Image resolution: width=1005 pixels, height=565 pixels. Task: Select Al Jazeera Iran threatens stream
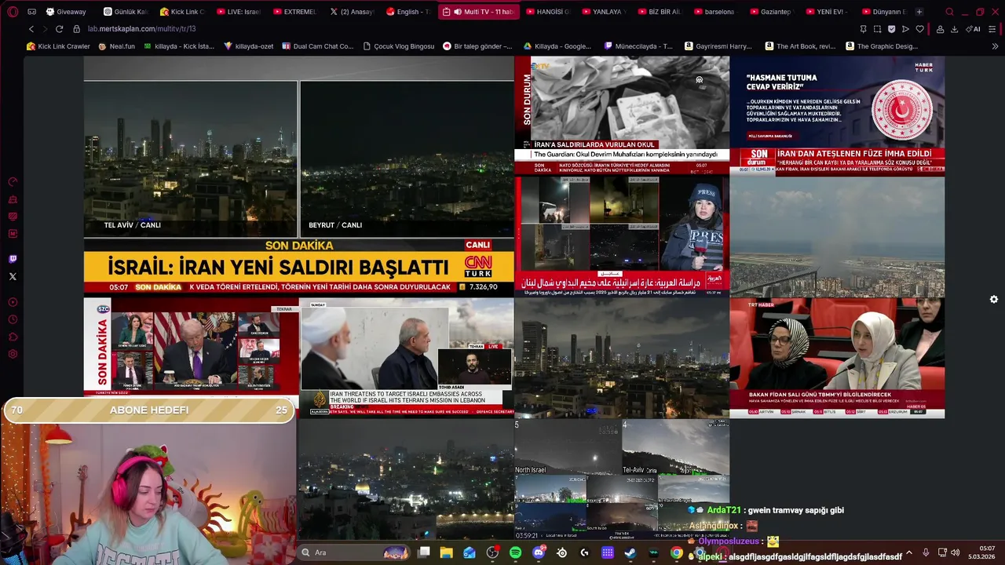pyautogui.click(x=407, y=358)
